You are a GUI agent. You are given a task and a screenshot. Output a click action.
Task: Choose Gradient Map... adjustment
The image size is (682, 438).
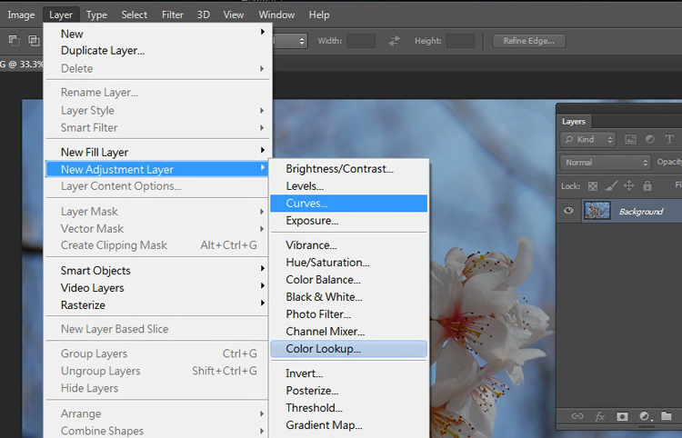pyautogui.click(x=349, y=425)
